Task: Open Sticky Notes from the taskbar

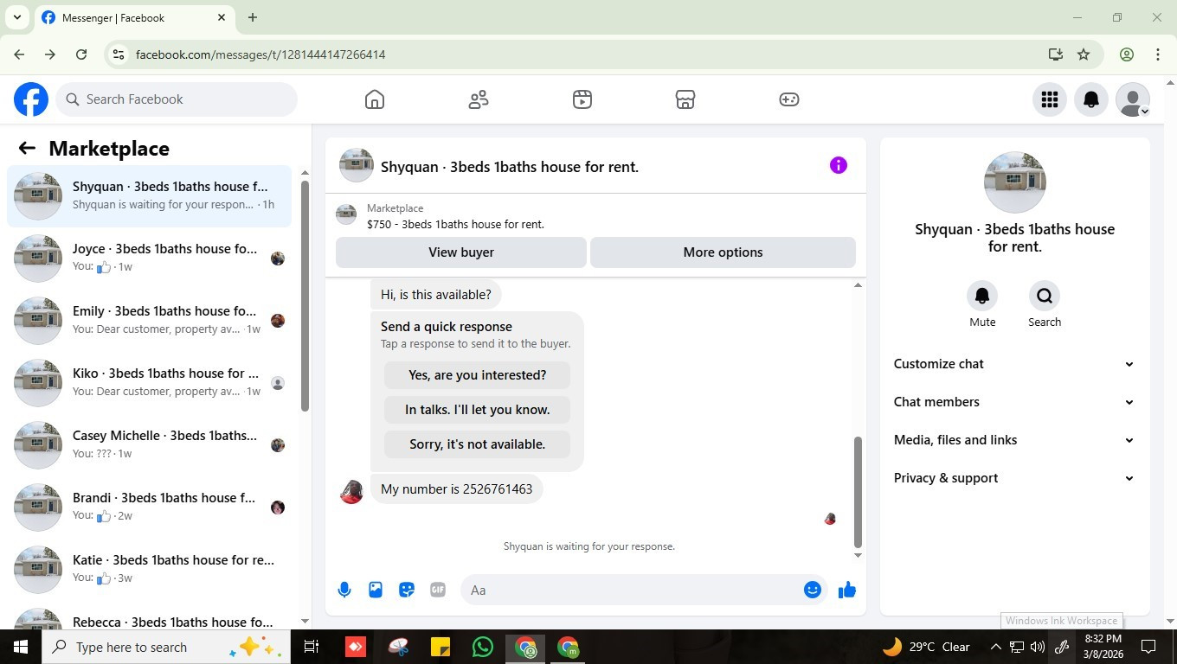Action: click(x=441, y=647)
